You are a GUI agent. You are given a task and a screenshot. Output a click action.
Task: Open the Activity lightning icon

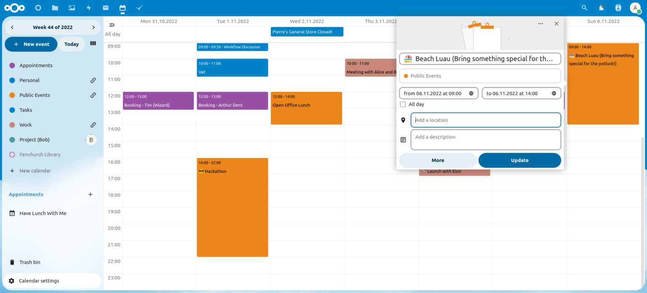[88, 7]
